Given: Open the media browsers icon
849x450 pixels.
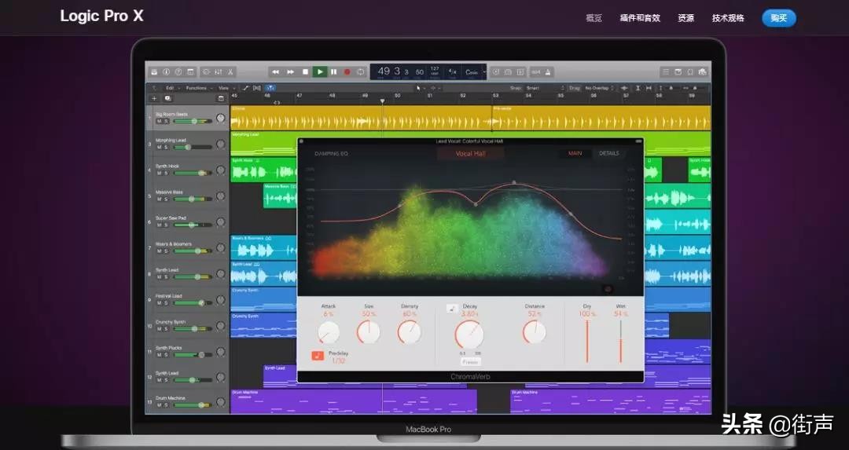Looking at the screenshot, I should click(x=703, y=72).
